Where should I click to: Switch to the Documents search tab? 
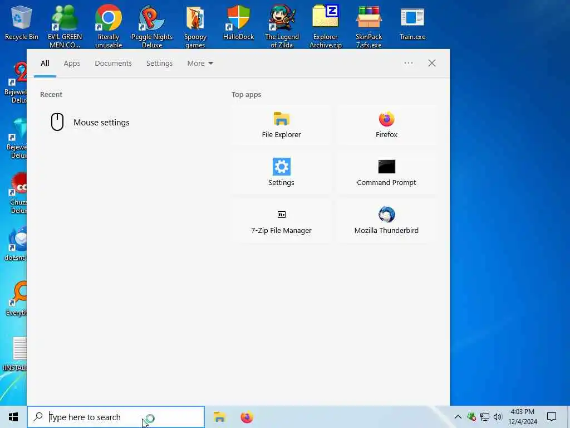point(113,64)
